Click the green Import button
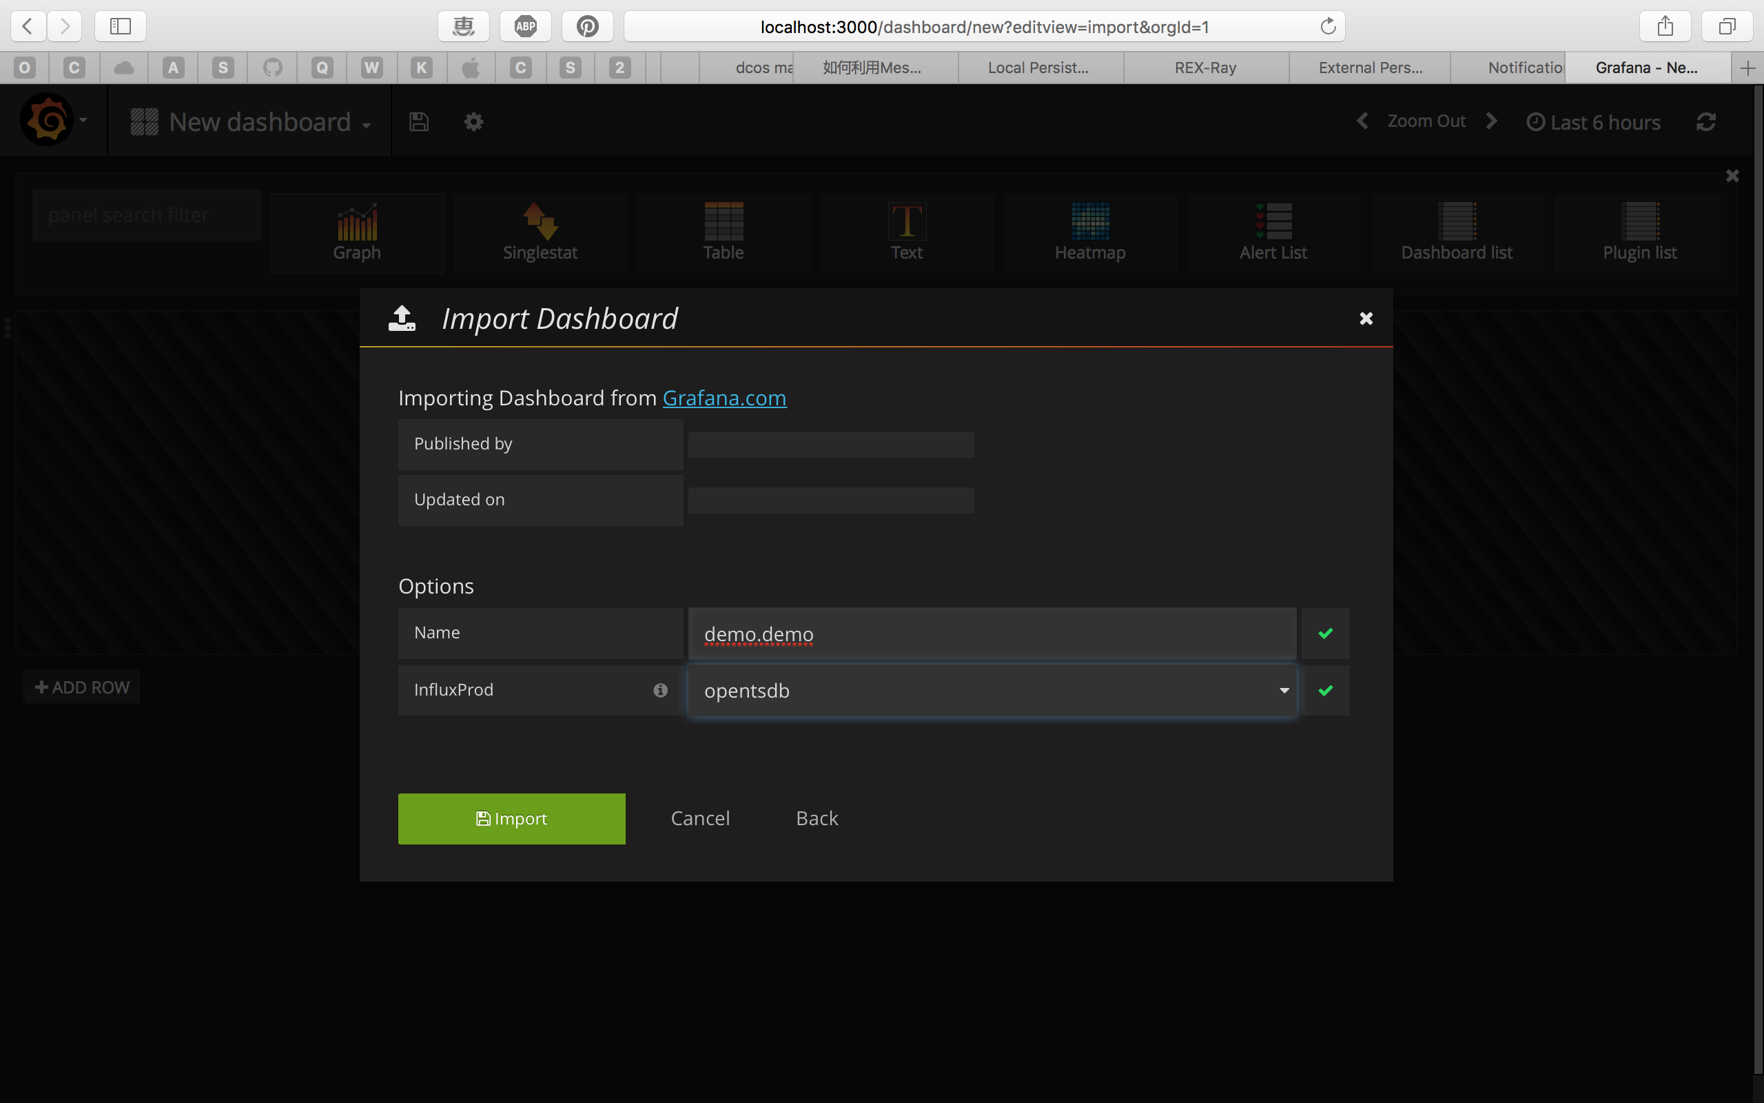The image size is (1764, 1103). point(512,818)
